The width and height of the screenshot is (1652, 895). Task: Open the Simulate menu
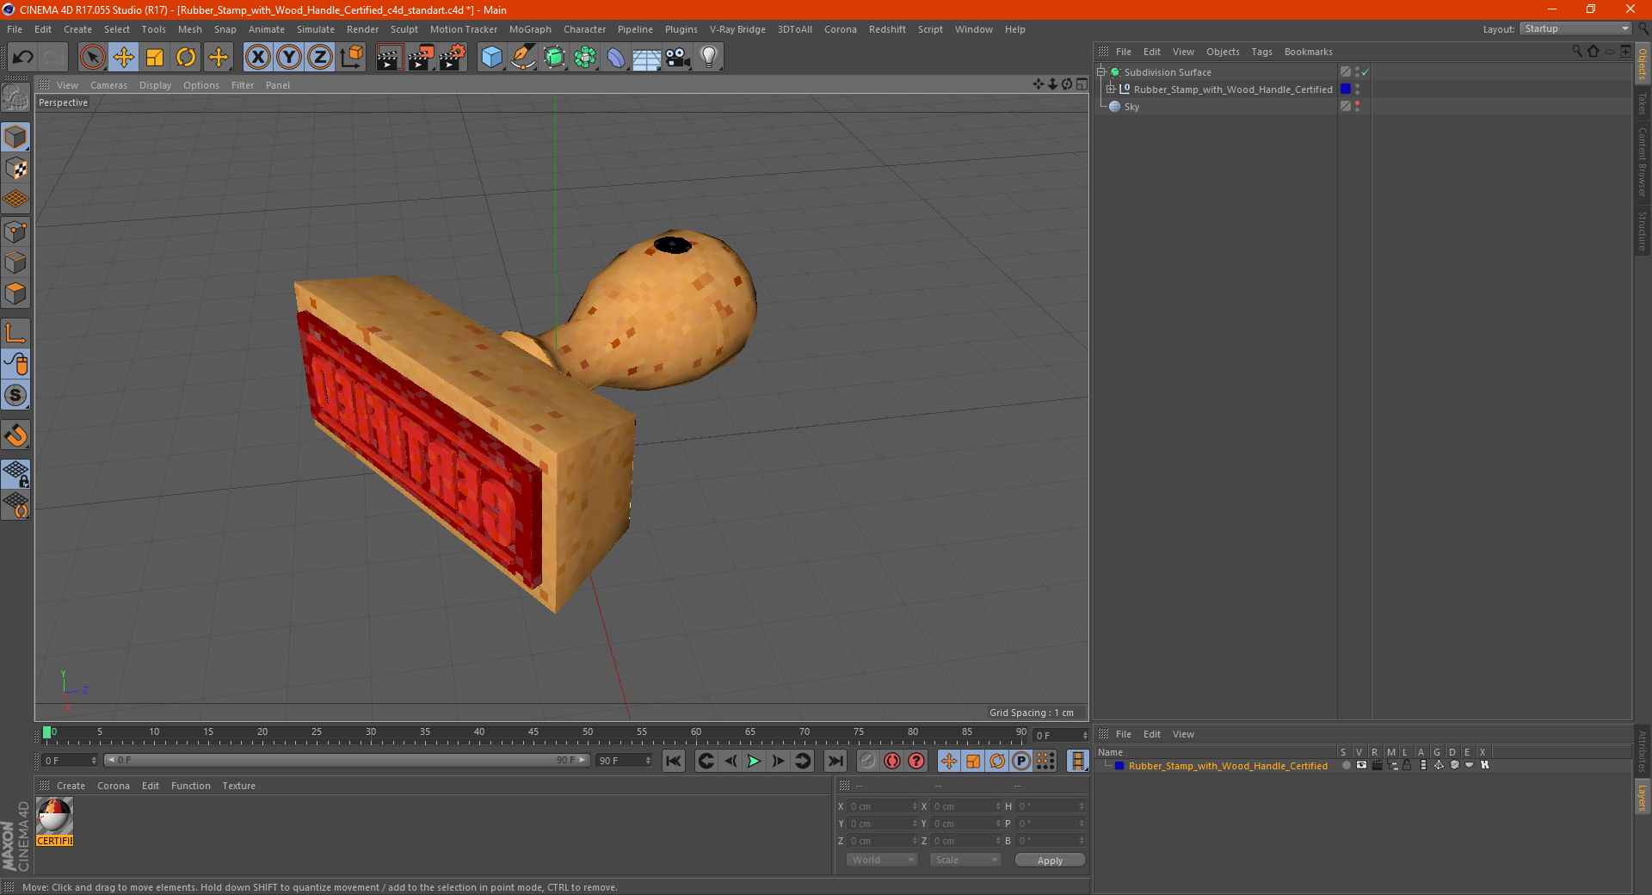[x=316, y=29]
